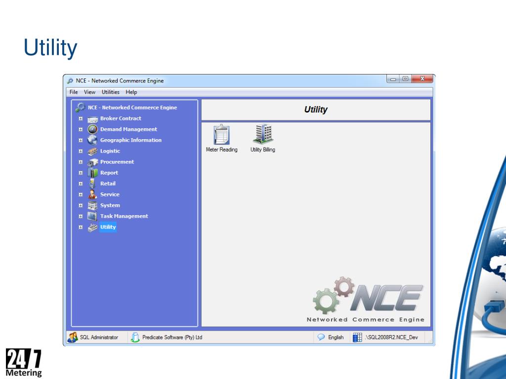Screen dimensions: 506x379
Task: Maximize the NCE window
Action: 405,79
